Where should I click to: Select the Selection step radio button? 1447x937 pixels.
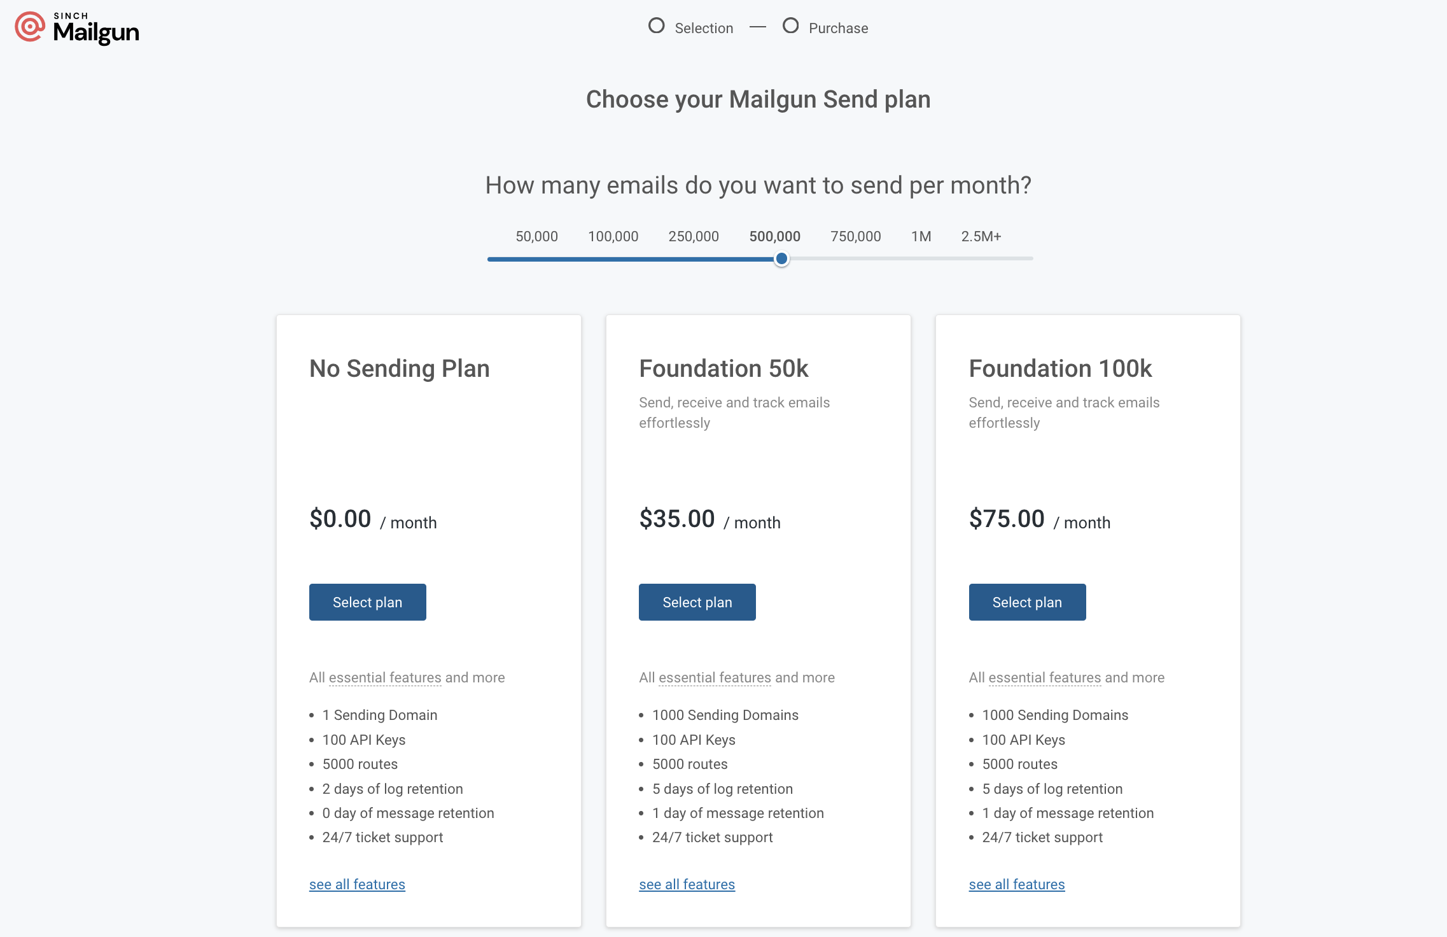point(656,25)
